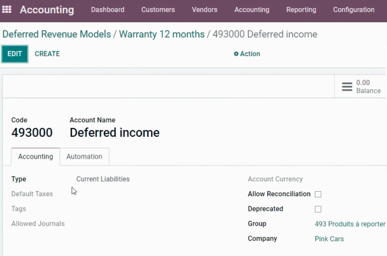Click the Balance hamburger lines icon

[x=347, y=87]
